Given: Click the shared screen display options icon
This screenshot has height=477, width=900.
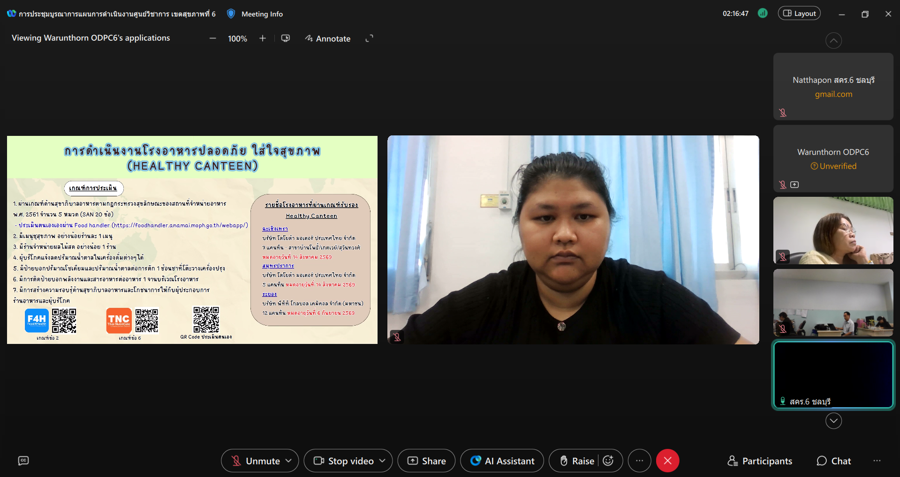Looking at the screenshot, I should click(x=285, y=38).
